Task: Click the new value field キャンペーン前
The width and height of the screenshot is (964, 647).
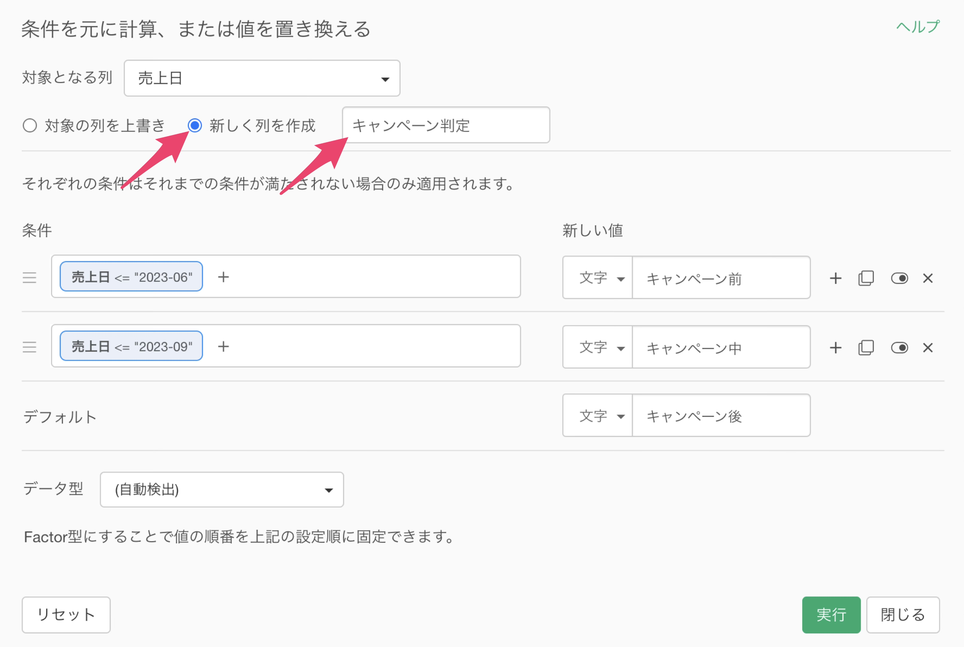Action: coord(721,277)
